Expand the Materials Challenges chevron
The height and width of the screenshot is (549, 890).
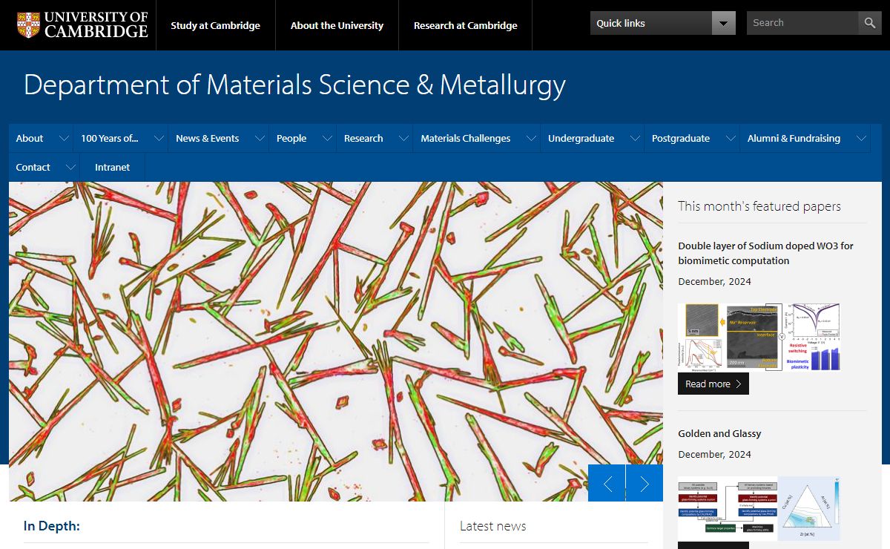point(531,138)
